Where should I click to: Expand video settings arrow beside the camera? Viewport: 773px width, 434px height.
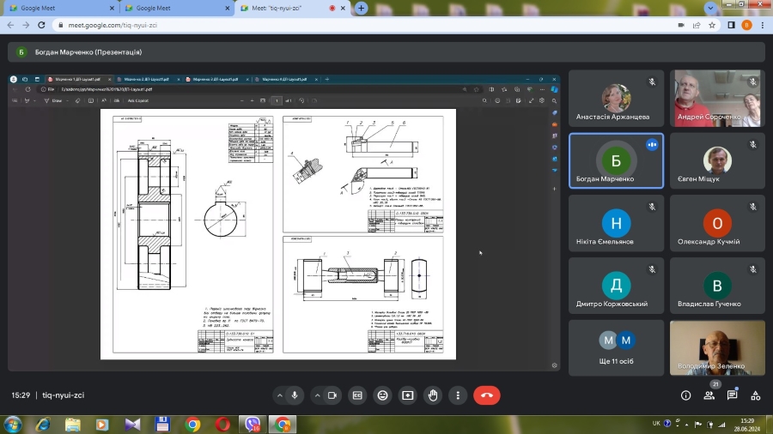317,395
